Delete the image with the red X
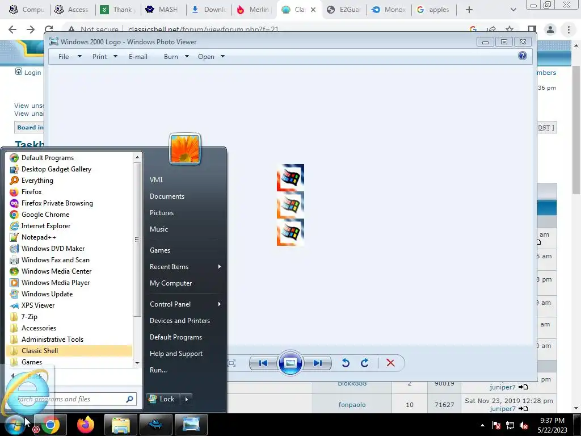 390,363
